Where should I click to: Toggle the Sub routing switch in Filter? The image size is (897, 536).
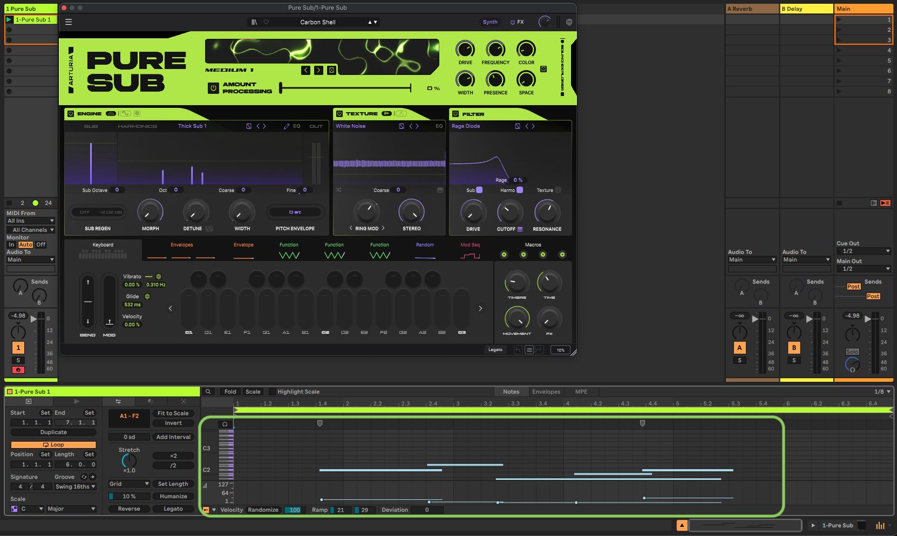479,190
